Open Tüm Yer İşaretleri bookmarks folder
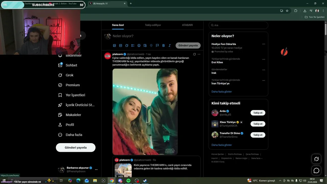327x184 pixels. [x=314, y=17]
